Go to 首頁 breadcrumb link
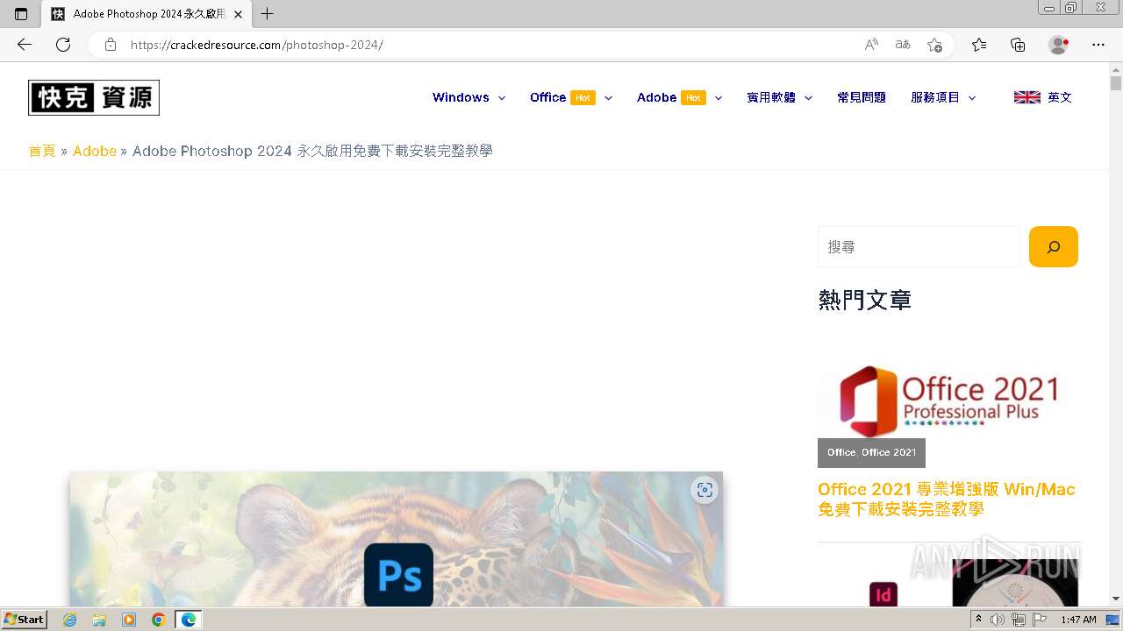This screenshot has height=631, width=1123. point(42,151)
